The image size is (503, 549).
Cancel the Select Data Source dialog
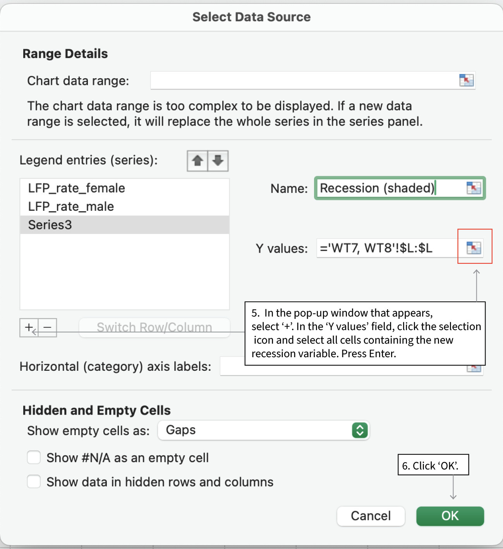click(371, 516)
